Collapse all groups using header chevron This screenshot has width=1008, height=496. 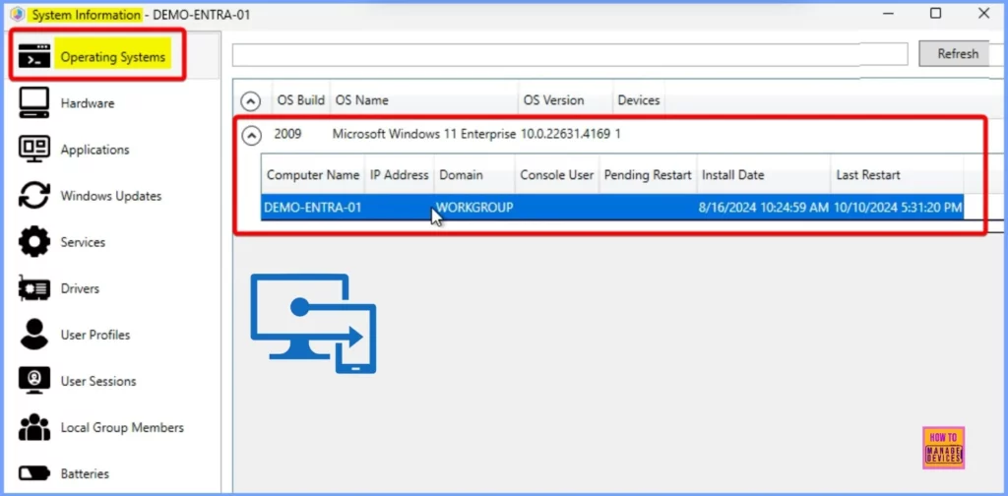coord(251,100)
